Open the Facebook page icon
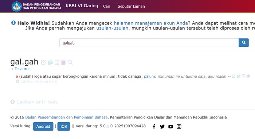The height and width of the screenshot is (139, 255). pyautogui.click(x=154, y=127)
